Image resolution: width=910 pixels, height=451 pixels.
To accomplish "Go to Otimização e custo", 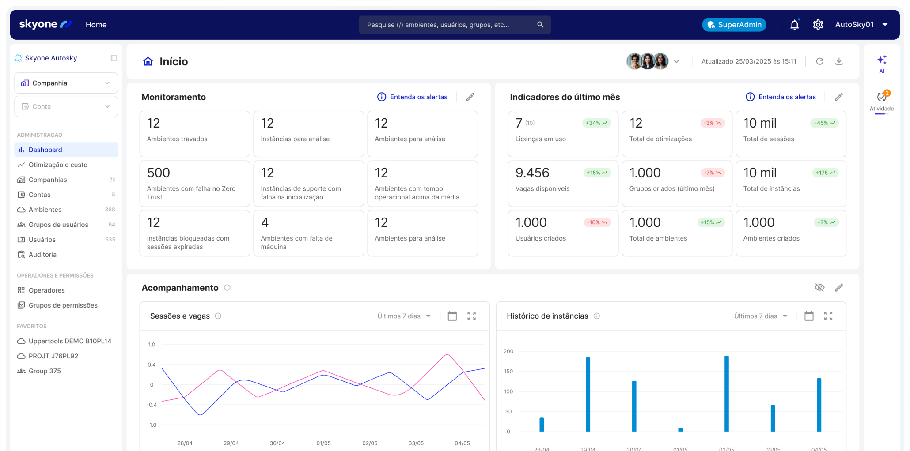I will click(x=58, y=165).
